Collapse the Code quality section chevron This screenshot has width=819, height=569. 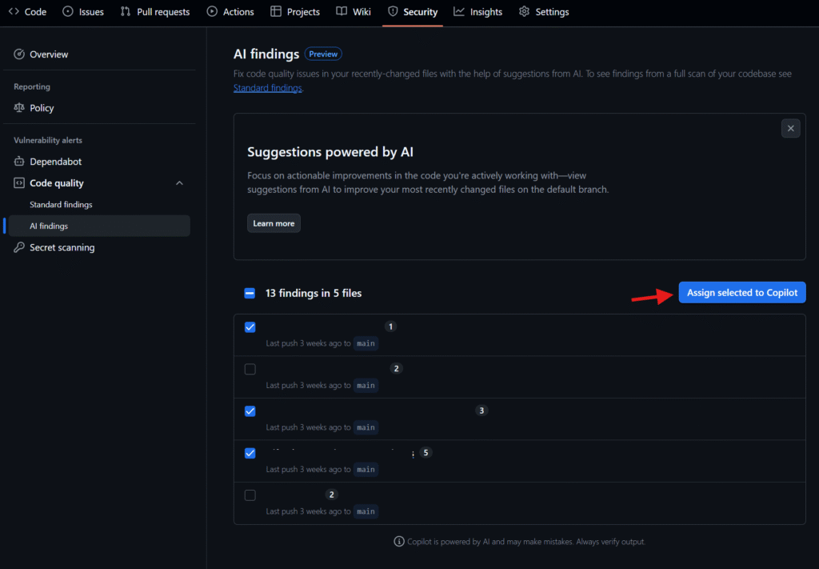[179, 183]
